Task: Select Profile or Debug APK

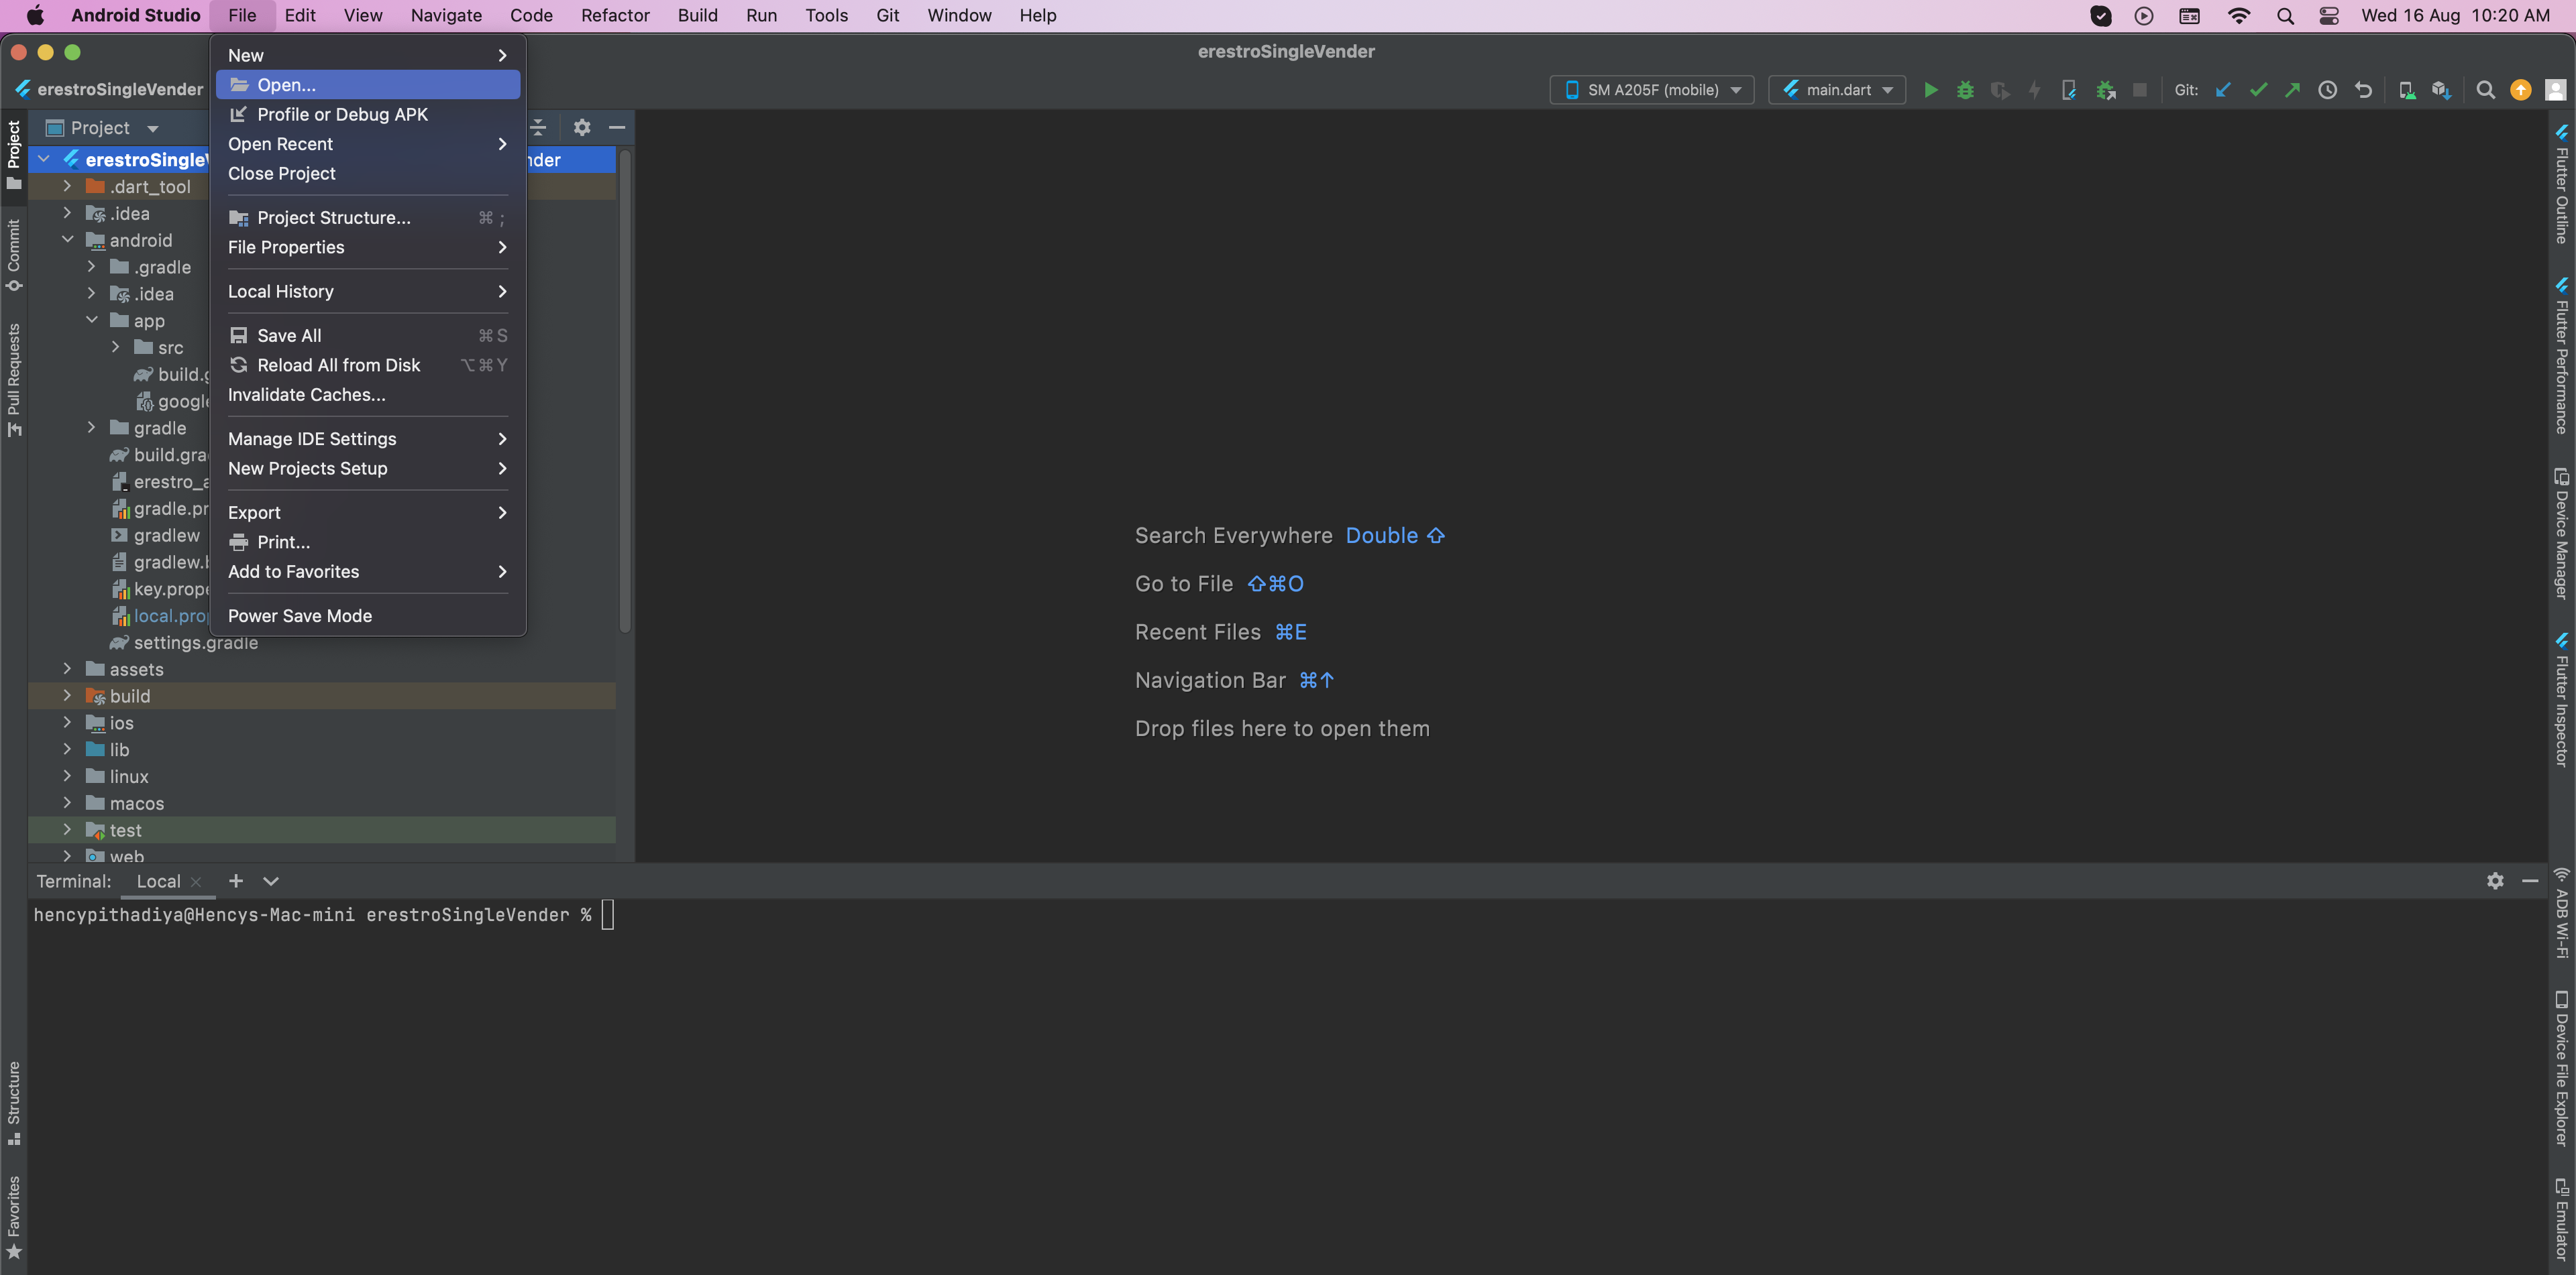Action: pyautogui.click(x=368, y=114)
